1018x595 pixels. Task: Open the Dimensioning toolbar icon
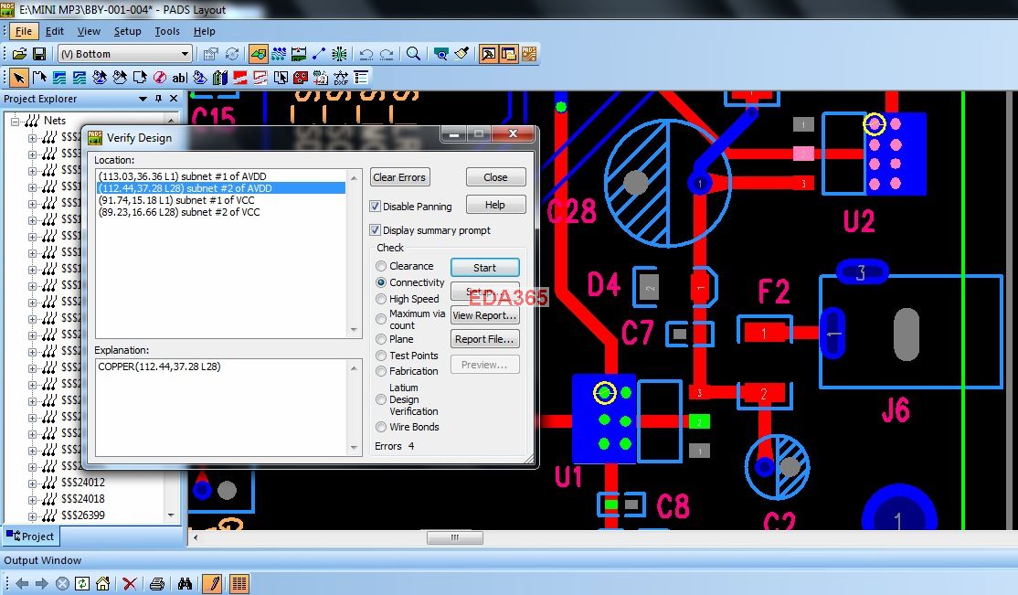coord(299,54)
